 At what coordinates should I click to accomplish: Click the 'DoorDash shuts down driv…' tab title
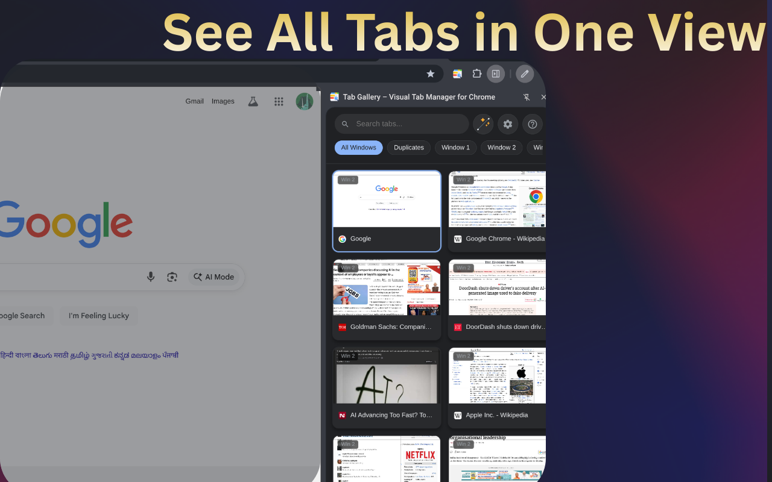tap(506, 327)
